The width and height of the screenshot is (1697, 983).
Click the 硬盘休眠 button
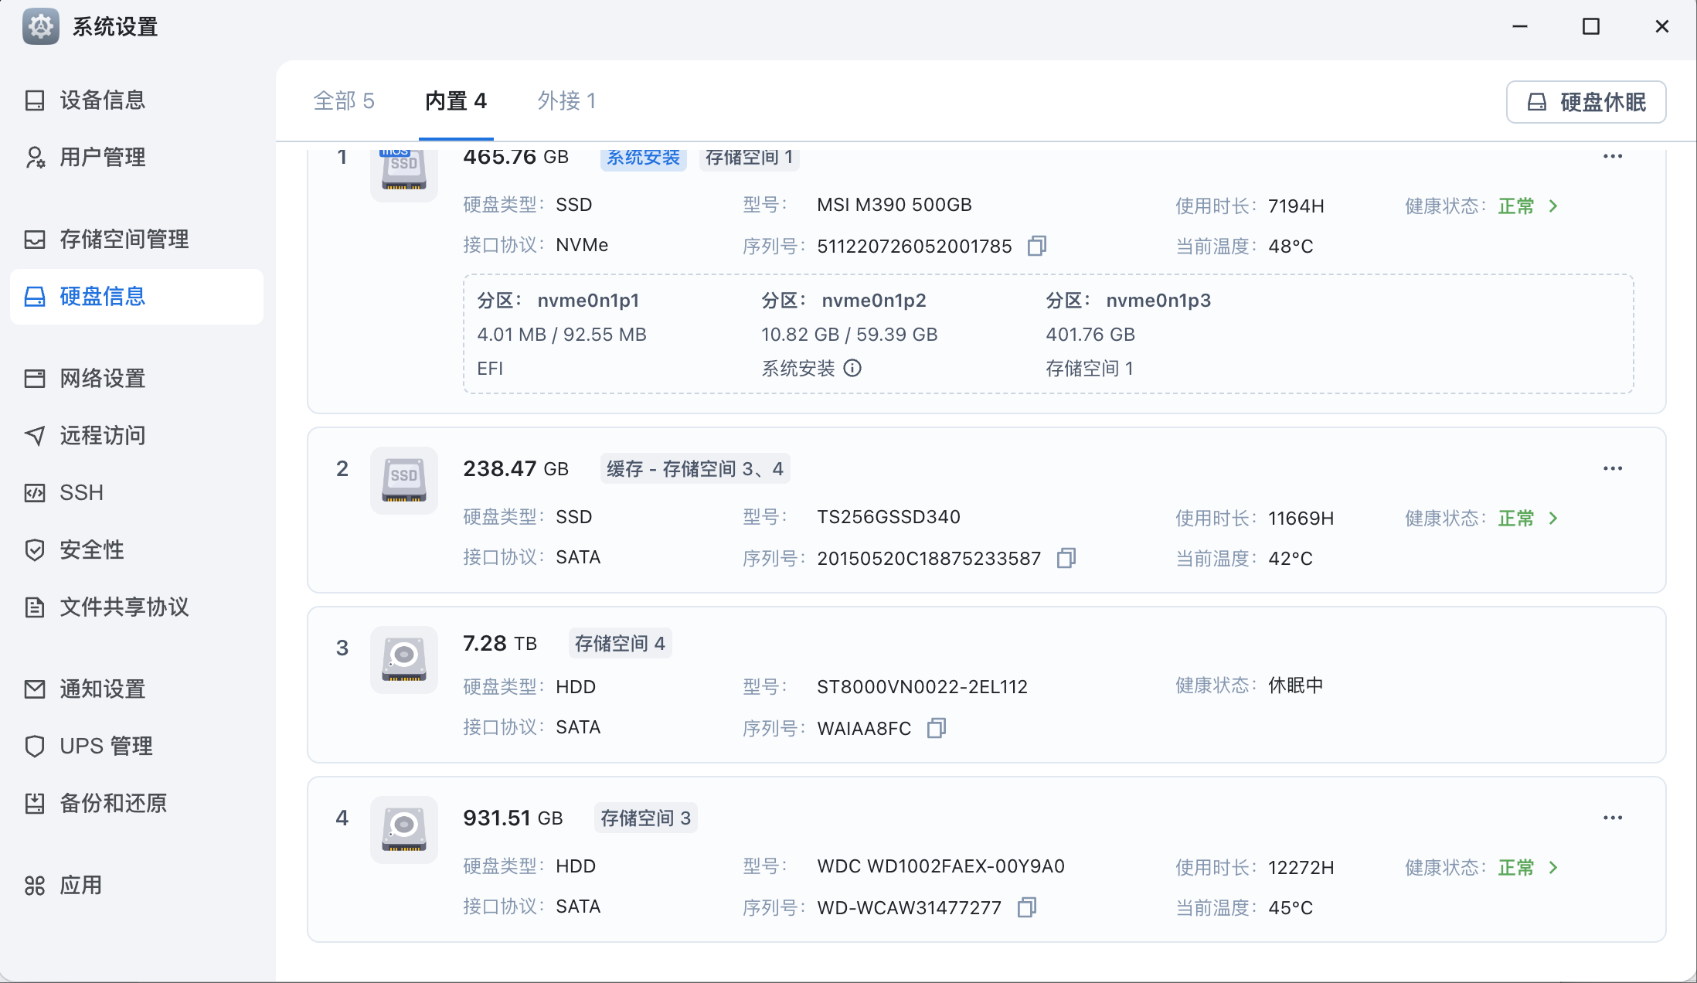(1586, 102)
